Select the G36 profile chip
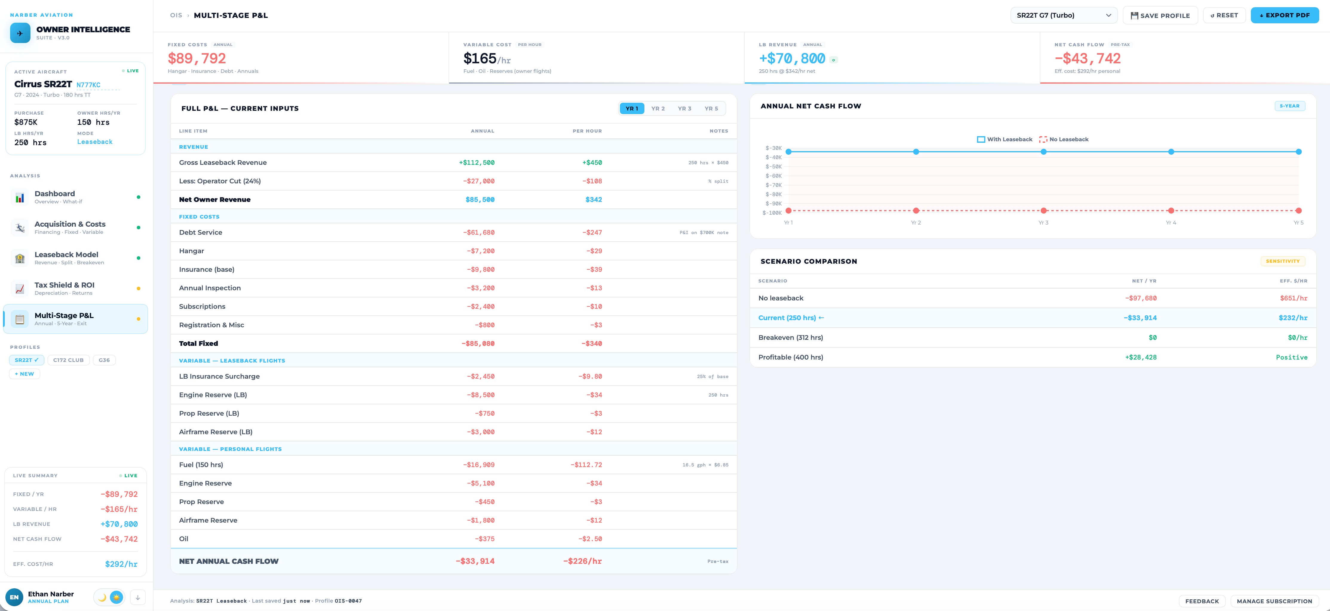 [x=104, y=360]
